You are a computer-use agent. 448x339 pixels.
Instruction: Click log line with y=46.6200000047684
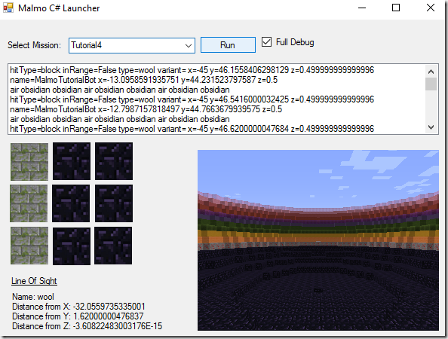(192, 129)
